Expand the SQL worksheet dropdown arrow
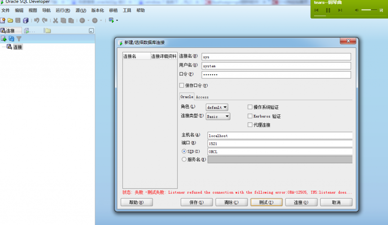The height and width of the screenshot is (225, 388). (x=117, y=20)
